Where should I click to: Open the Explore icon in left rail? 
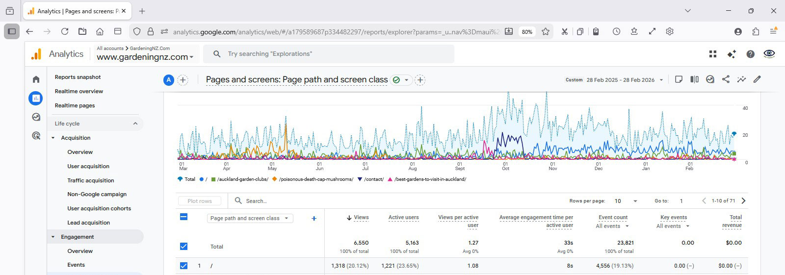(36, 117)
